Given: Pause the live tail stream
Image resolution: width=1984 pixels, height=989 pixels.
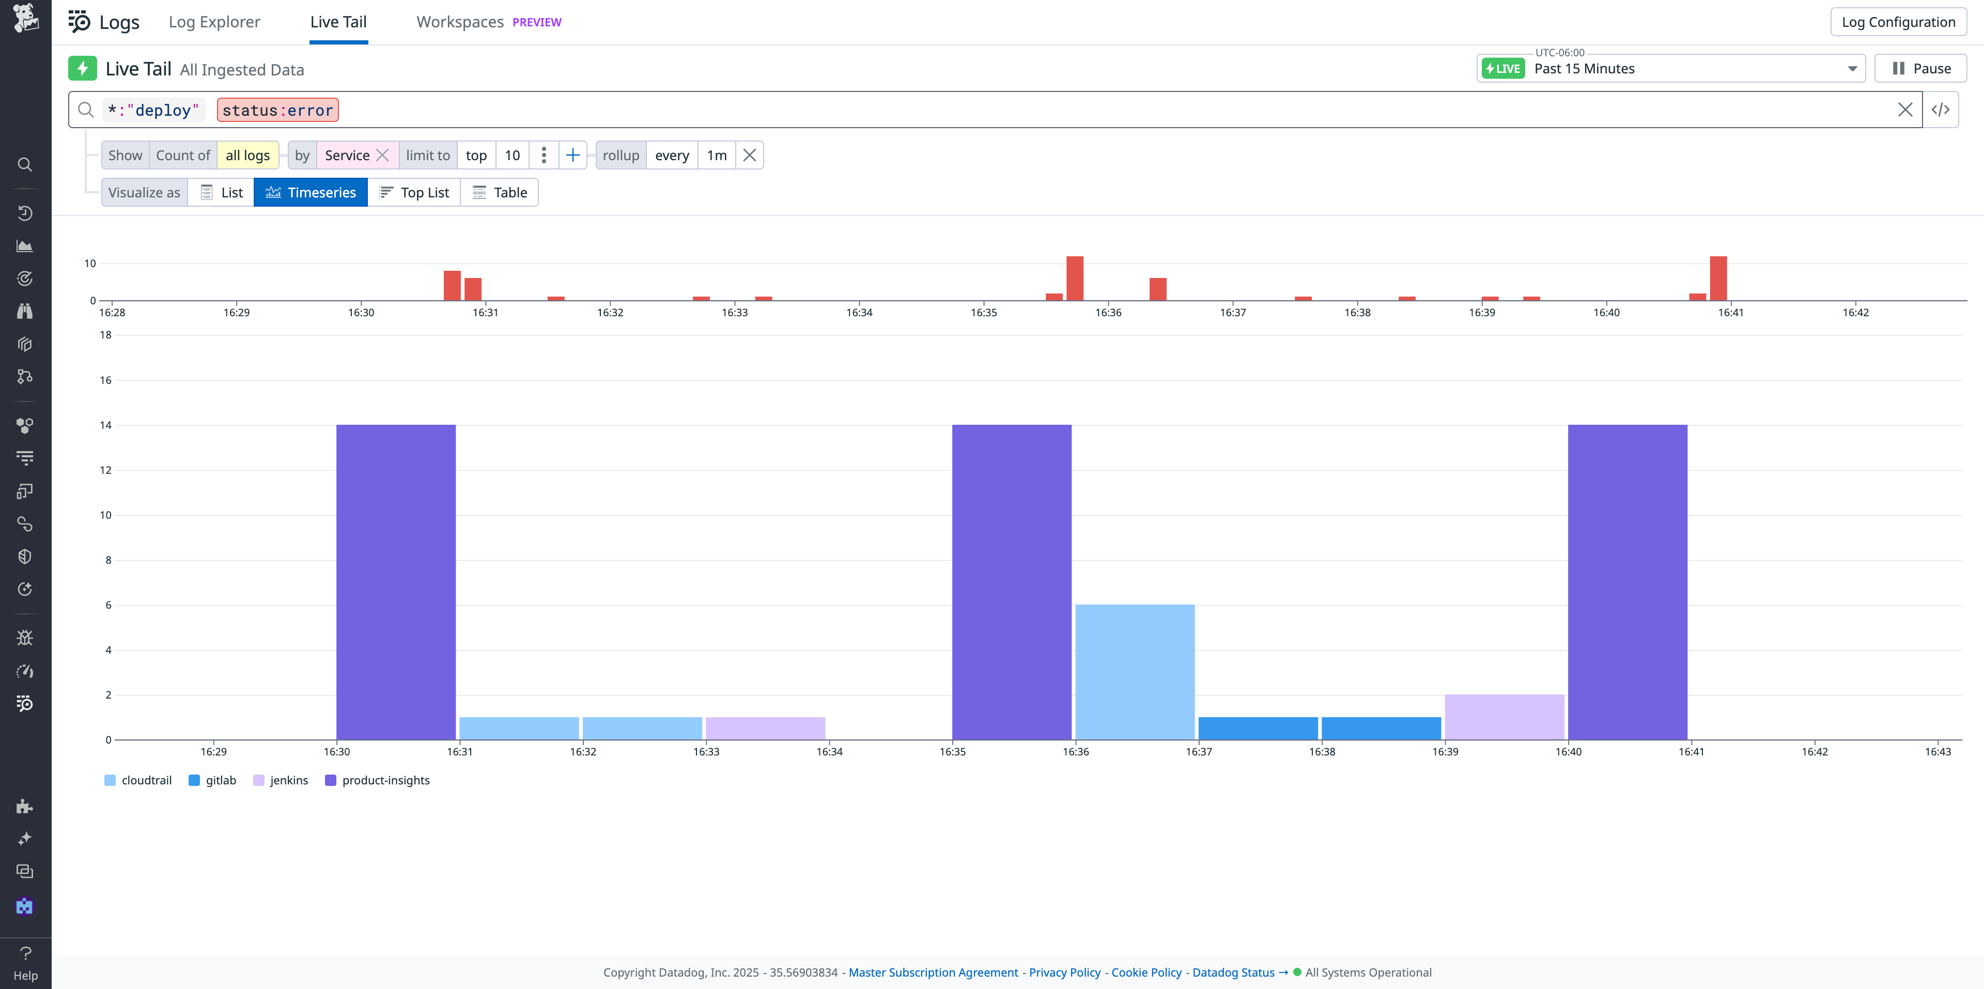Looking at the screenshot, I should pos(1921,68).
